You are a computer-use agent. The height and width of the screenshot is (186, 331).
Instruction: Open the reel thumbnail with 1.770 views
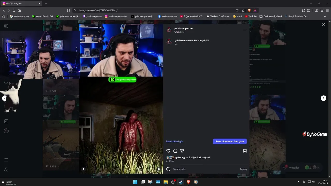61,87
